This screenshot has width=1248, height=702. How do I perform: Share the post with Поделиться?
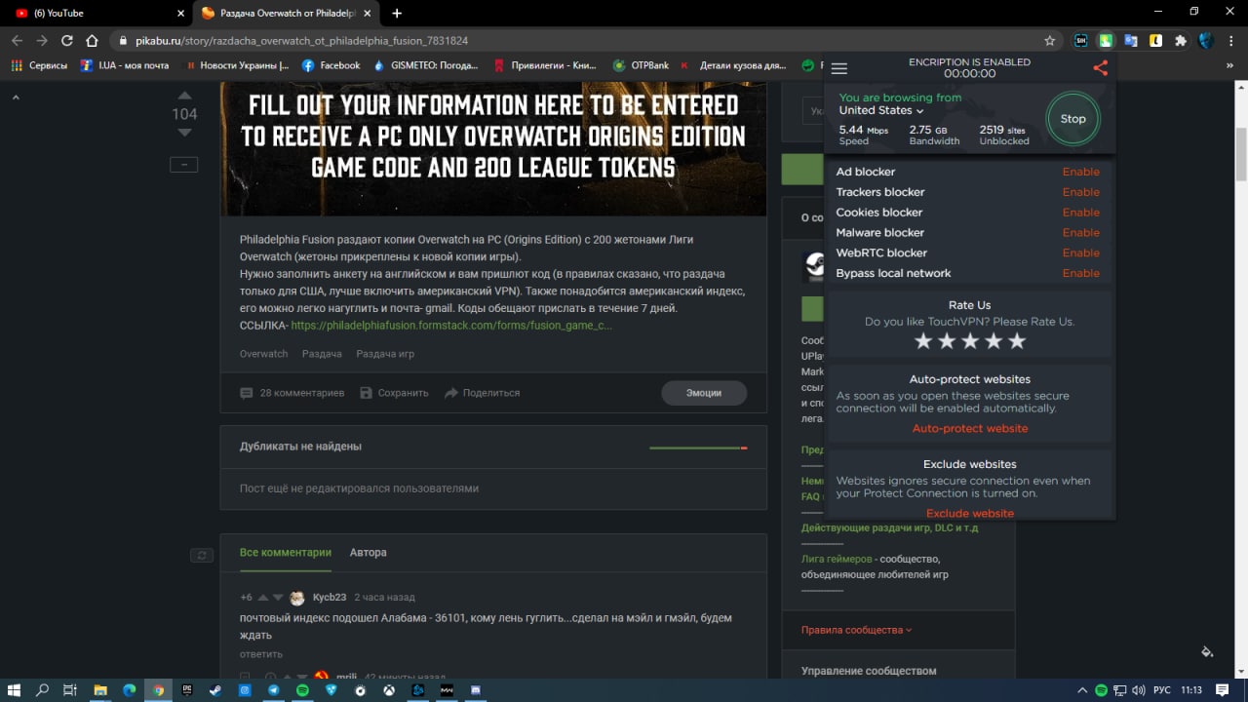(x=482, y=393)
